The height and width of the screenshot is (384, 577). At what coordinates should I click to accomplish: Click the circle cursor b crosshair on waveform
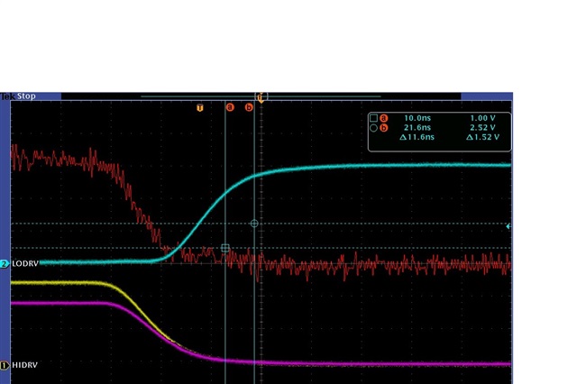click(254, 224)
